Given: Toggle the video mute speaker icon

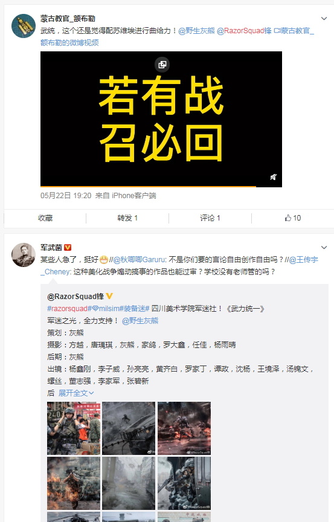Looking at the screenshot, I should (x=274, y=177).
